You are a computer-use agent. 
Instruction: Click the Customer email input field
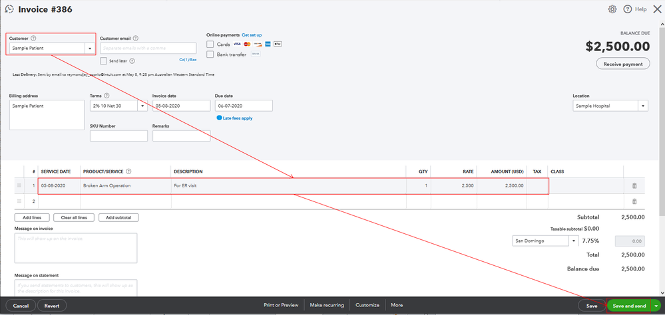coord(148,49)
